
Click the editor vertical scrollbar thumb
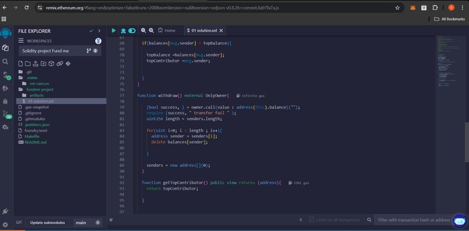[467, 142]
